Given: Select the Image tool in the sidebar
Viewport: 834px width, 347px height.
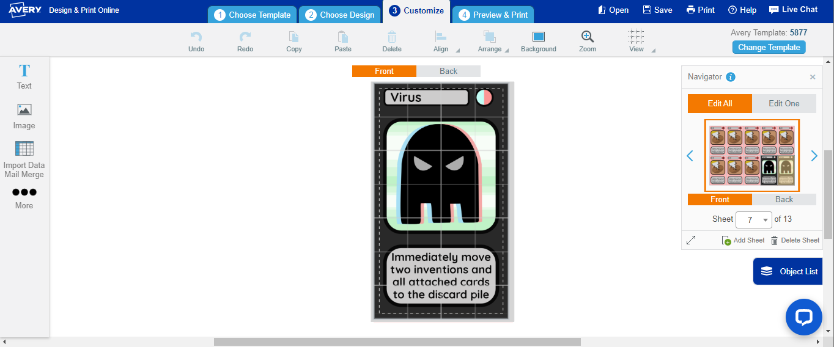Looking at the screenshot, I should (24, 117).
